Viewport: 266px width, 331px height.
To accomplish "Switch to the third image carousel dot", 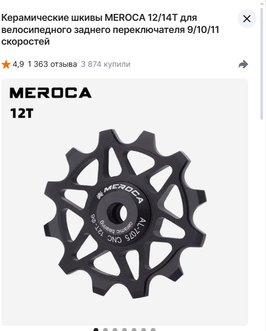I will pyautogui.click(x=115, y=330).
